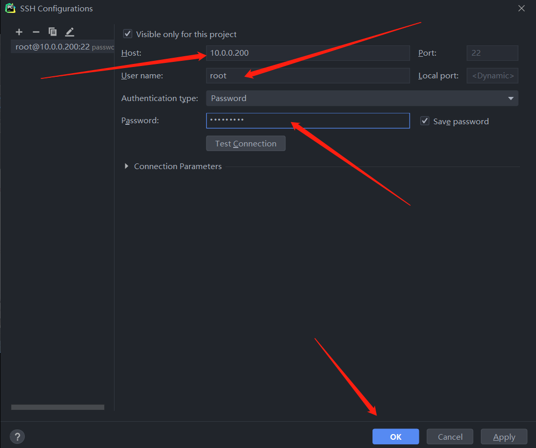This screenshot has width=536, height=448.
Task: Toggle Visible only for this project checkbox
Action: [127, 34]
